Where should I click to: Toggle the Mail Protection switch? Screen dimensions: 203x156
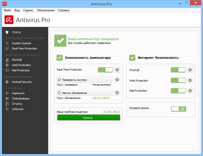click(178, 91)
